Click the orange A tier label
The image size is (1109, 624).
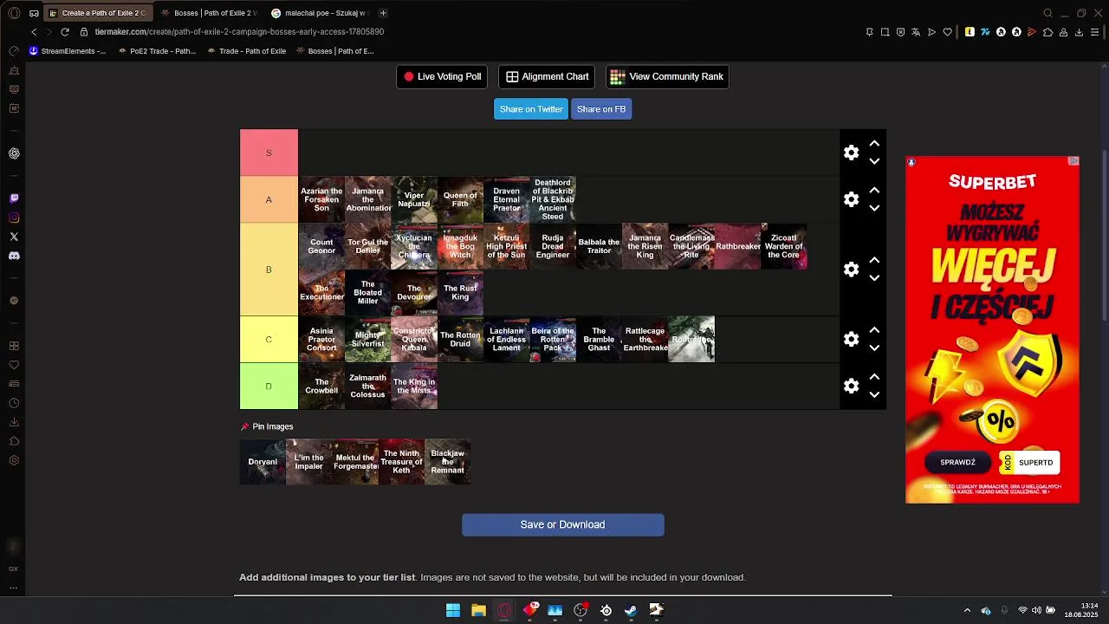[x=269, y=199]
